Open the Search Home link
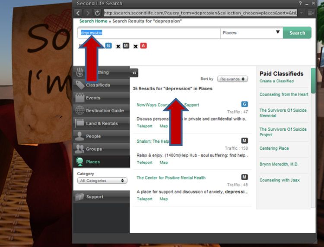 point(93,21)
